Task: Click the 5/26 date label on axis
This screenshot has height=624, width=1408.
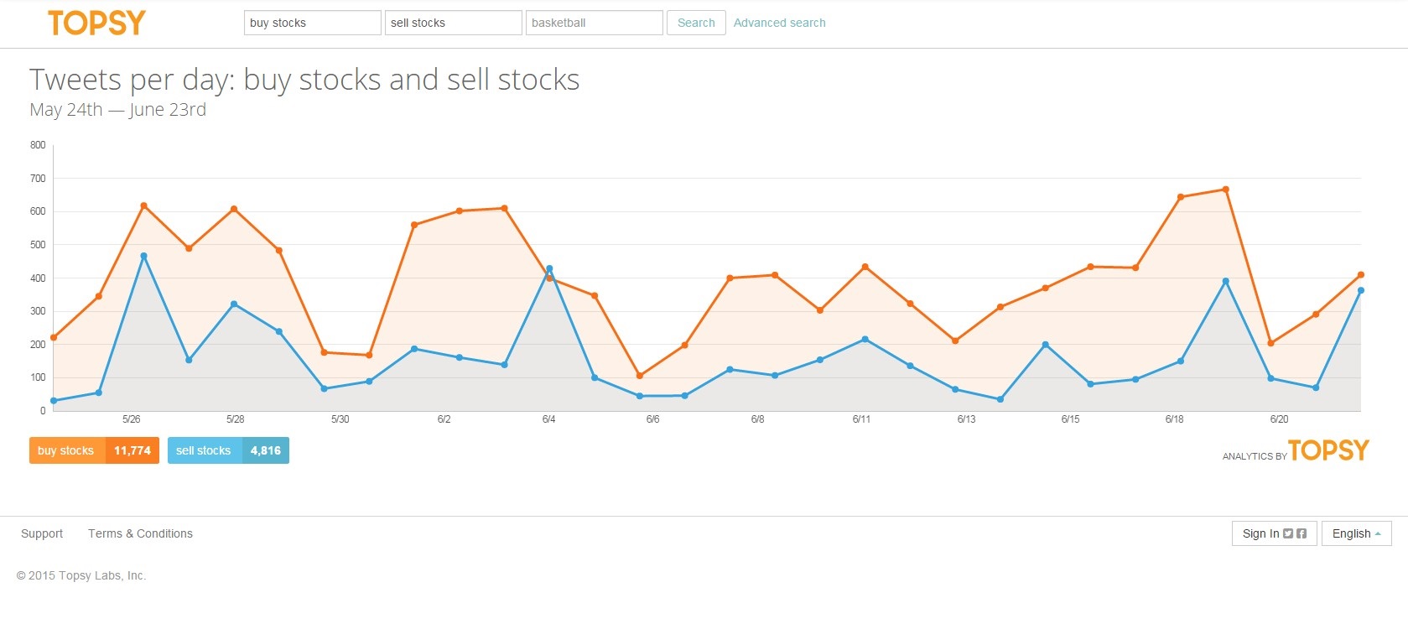Action: tap(131, 419)
